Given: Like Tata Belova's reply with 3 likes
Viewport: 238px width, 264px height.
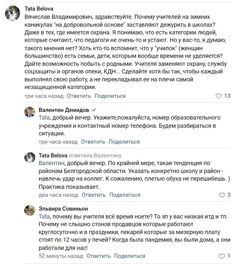Looking at the screenshot, I should pos(222,195).
